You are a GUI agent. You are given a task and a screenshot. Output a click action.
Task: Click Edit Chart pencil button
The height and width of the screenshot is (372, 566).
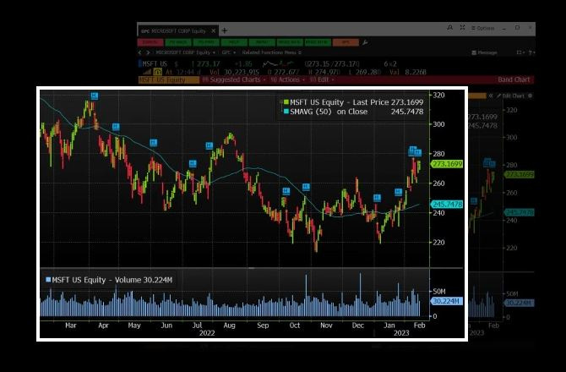coord(510,96)
